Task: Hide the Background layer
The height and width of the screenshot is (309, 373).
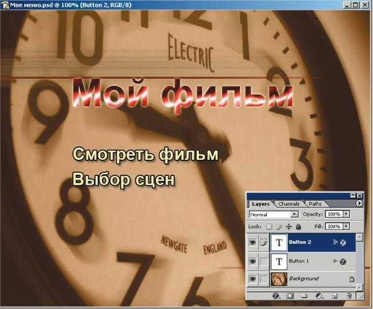Action: click(252, 279)
